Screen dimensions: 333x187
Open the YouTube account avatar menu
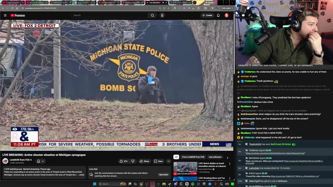point(227,15)
